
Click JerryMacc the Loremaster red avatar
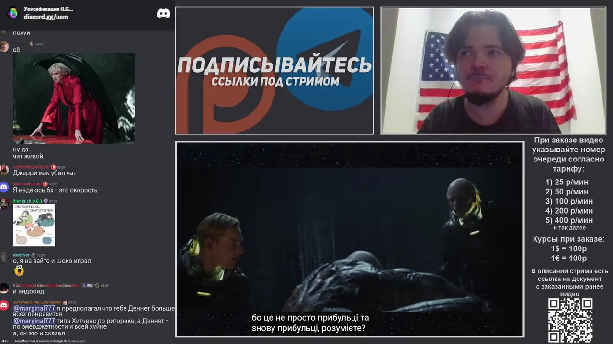click(4, 305)
